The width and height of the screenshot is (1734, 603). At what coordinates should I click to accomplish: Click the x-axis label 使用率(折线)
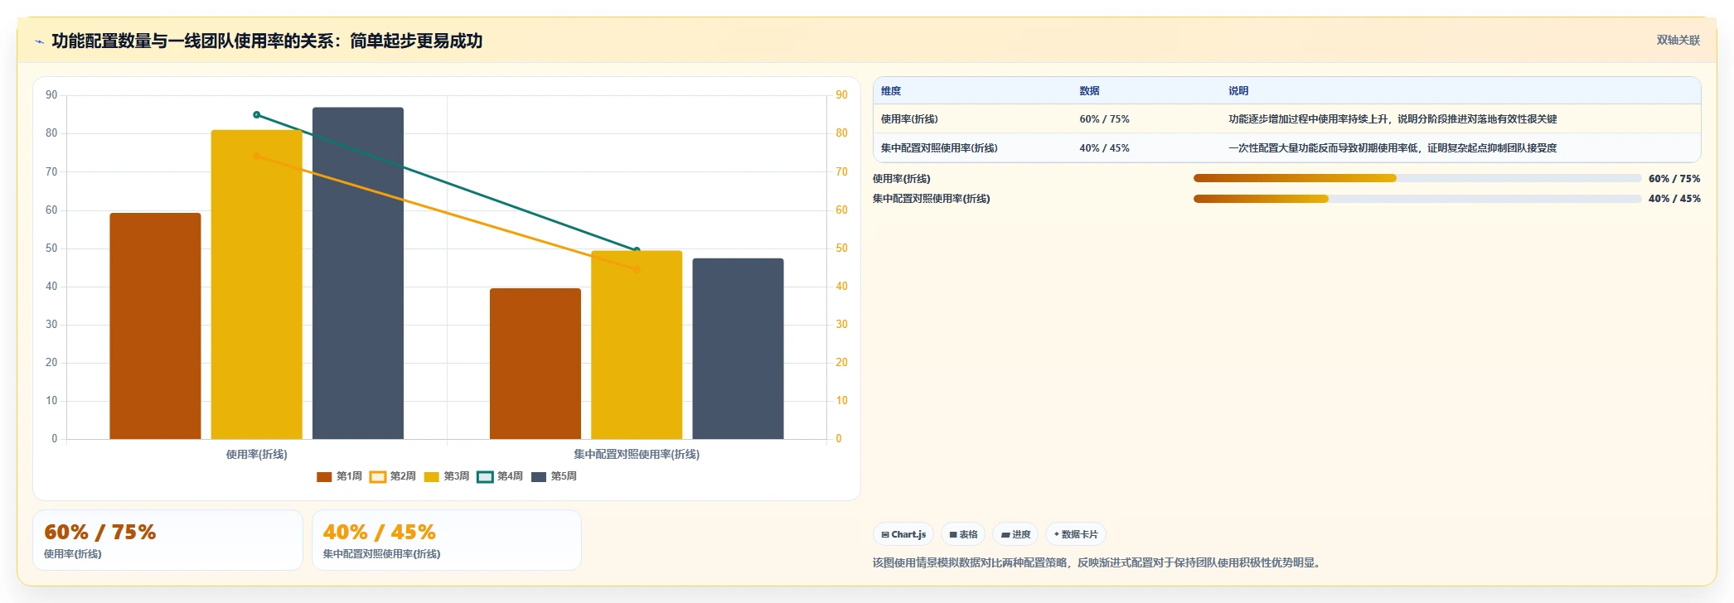point(257,455)
